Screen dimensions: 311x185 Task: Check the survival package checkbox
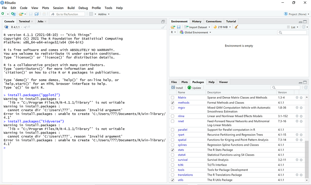click(x=172, y=159)
